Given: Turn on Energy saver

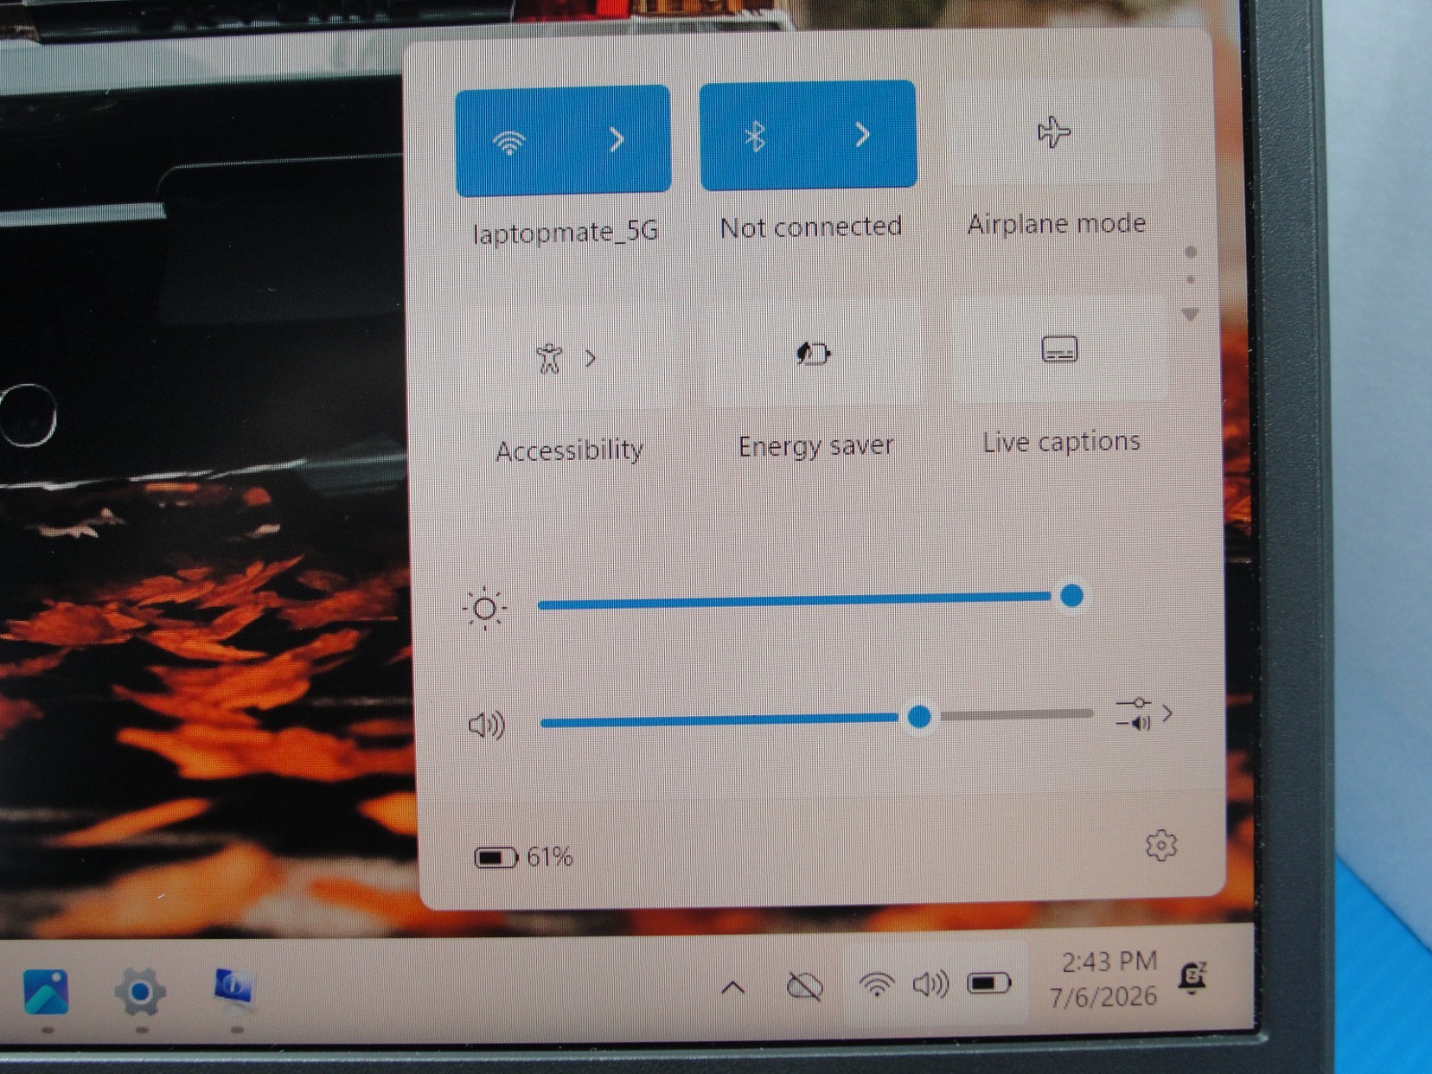Looking at the screenshot, I should click(x=814, y=353).
